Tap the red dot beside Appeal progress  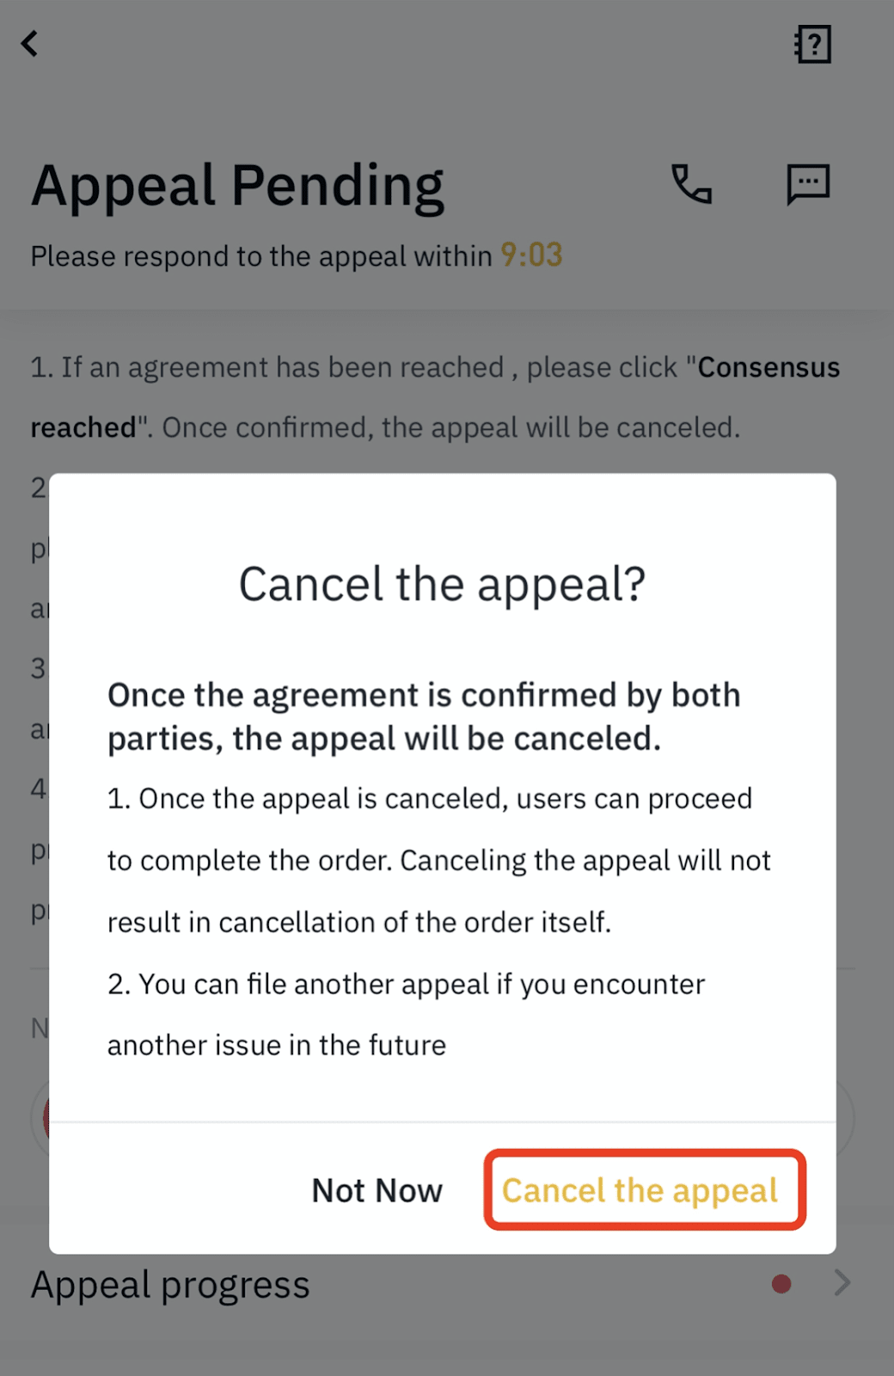781,1284
